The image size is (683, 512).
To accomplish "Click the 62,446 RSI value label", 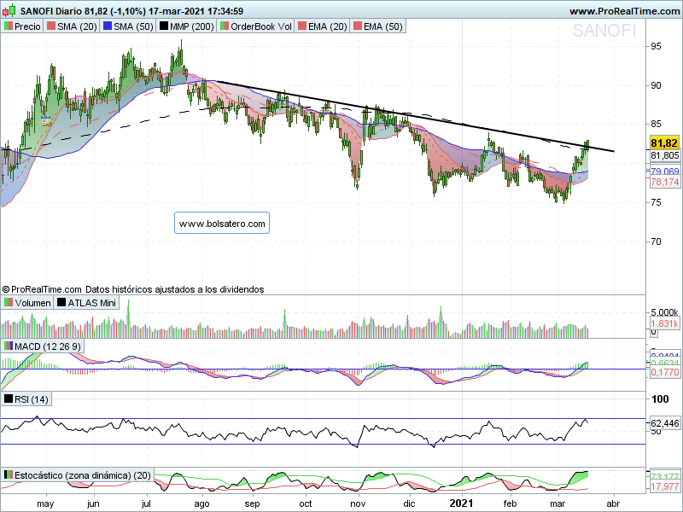I will [664, 422].
